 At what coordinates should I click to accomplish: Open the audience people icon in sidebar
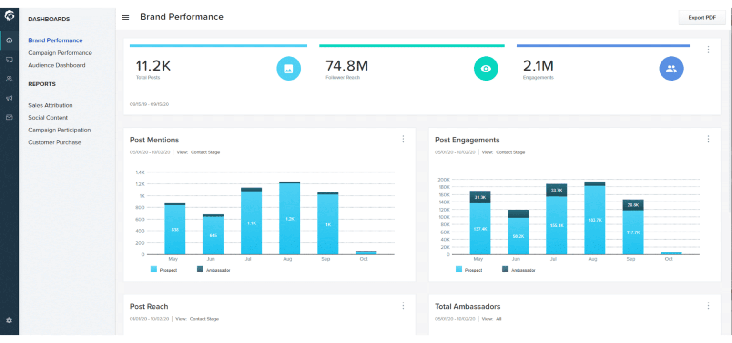[9, 79]
